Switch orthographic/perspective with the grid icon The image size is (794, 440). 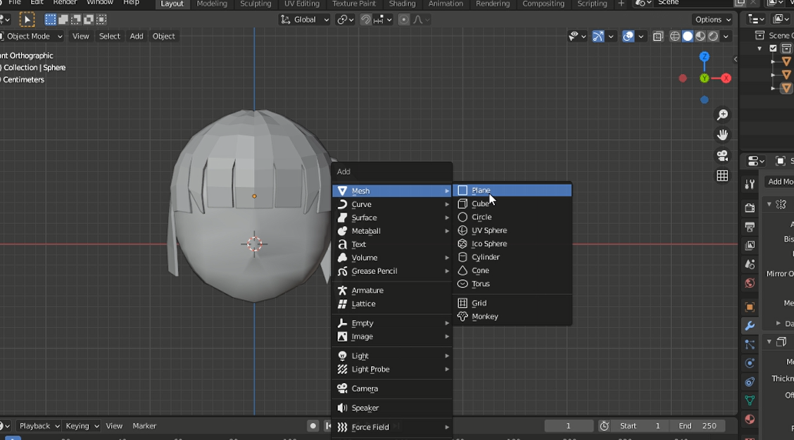pos(722,176)
